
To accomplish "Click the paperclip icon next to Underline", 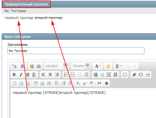I will pyautogui.click(x=34, y=75).
